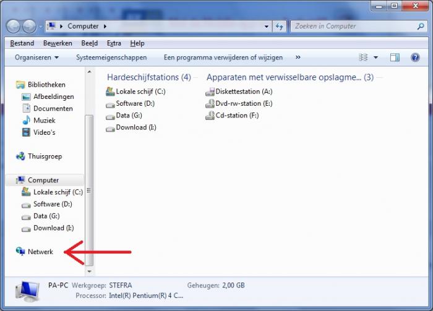Screen dimensions: 433x311
Task: Click the Forward navigation arrow button
Action: 29,27
